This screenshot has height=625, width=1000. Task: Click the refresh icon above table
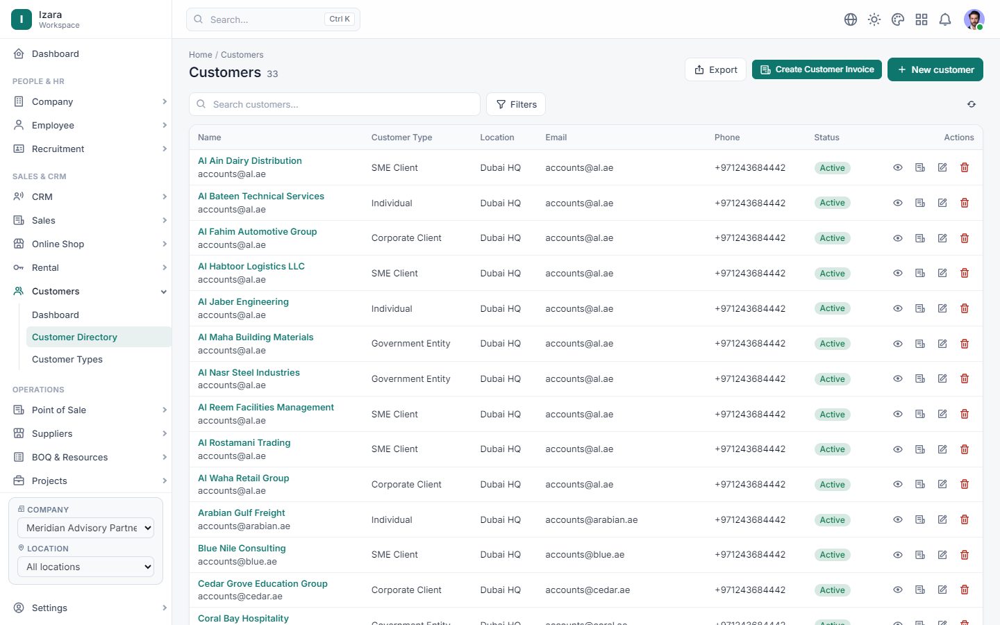(x=972, y=104)
